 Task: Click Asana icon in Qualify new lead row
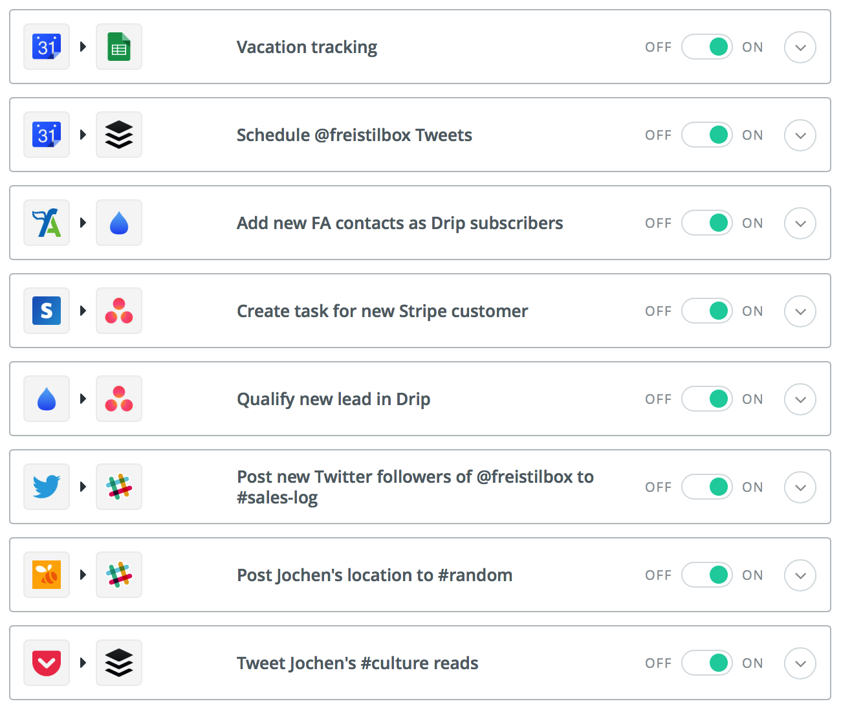119,399
